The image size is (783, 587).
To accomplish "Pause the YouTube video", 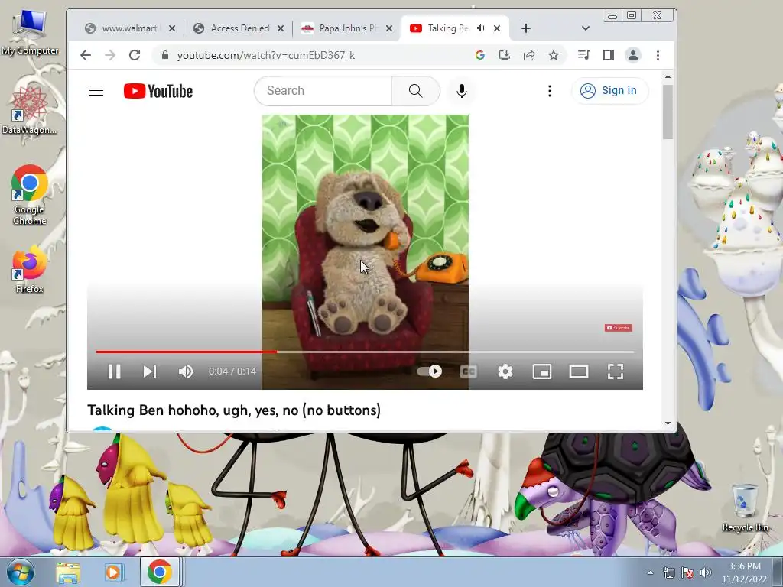I will (115, 371).
